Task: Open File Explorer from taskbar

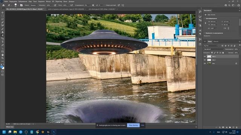Action: click(x=15, y=132)
